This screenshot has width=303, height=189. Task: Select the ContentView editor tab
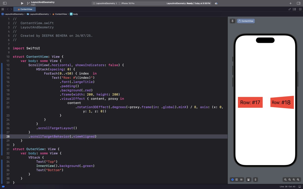pos(25,9)
